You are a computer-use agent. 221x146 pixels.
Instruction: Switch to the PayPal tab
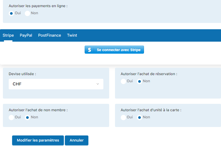[x=26, y=35]
